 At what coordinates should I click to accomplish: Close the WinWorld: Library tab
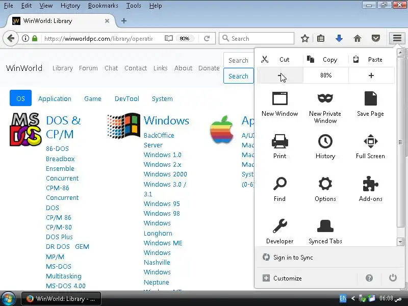107,21
